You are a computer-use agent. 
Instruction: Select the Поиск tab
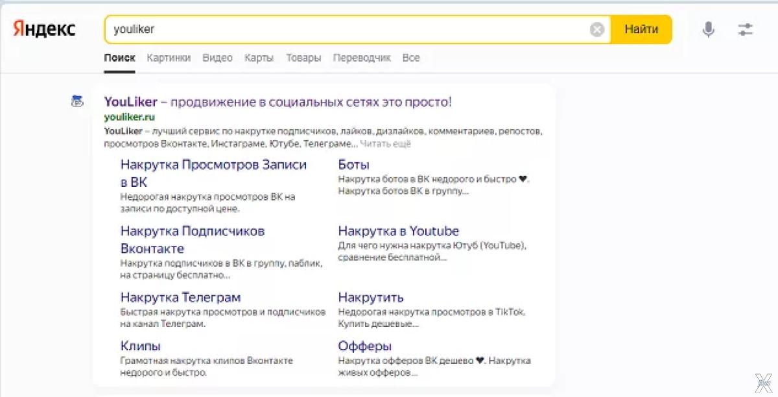coord(119,58)
